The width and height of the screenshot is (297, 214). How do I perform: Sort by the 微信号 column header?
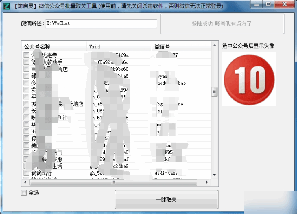181,46
